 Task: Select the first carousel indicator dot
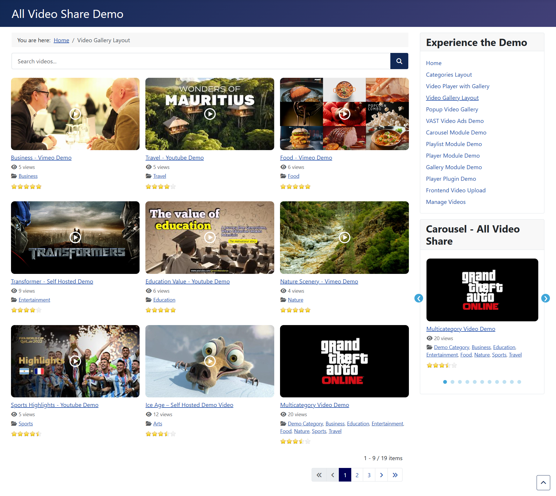click(445, 382)
